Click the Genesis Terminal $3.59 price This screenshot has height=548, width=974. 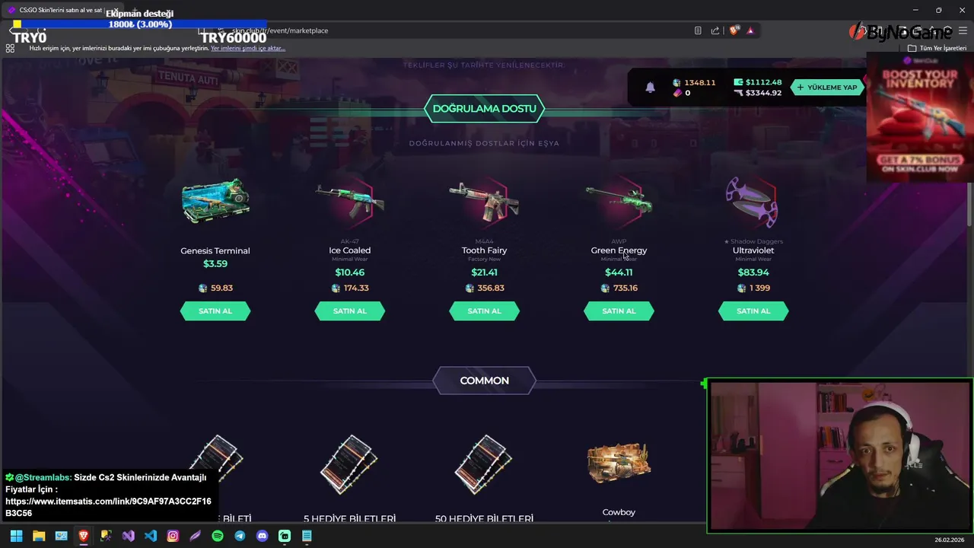point(215,264)
